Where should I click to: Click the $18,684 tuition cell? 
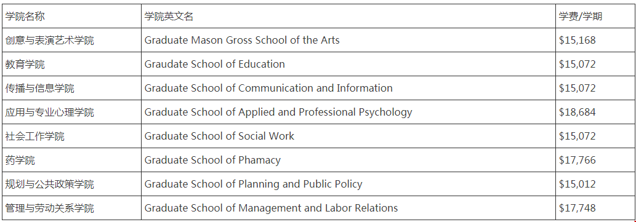point(595,112)
